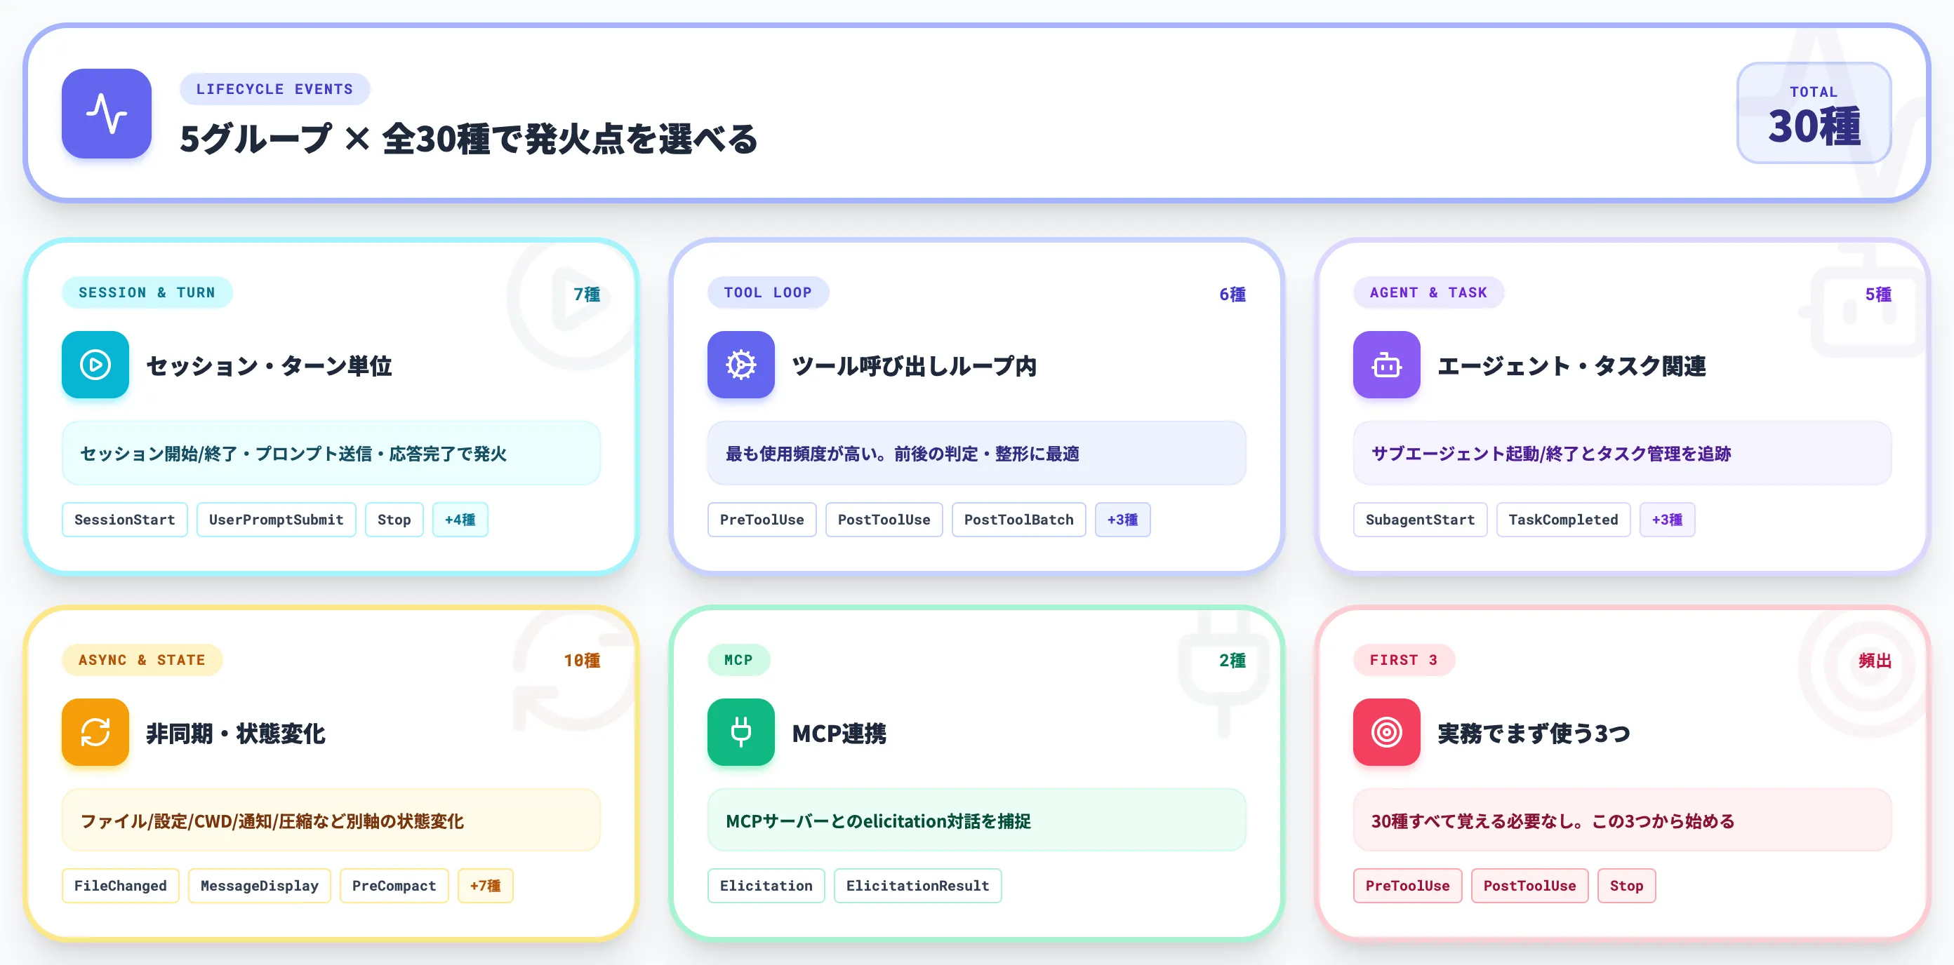This screenshot has width=1954, height=965.
Task: Click the 30種すべて覚える必要なし description box
Action: tap(1623, 821)
